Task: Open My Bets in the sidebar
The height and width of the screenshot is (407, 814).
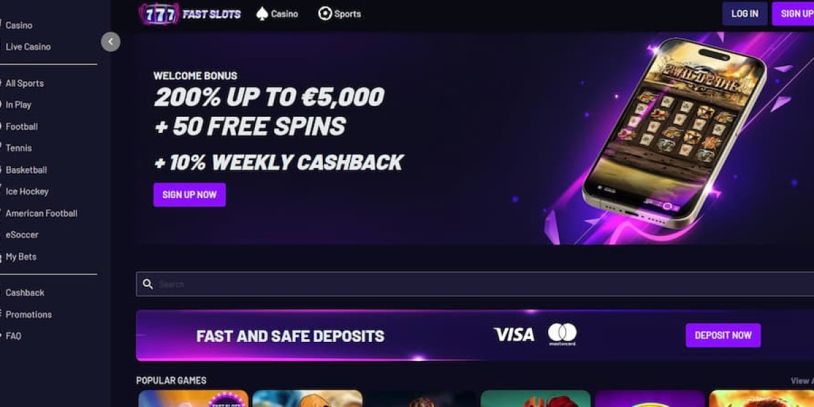Action: point(21,257)
